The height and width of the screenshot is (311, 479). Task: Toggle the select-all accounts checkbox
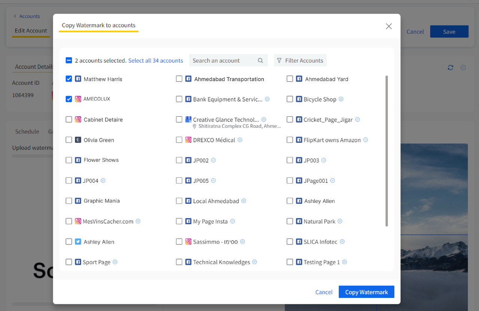pos(69,61)
